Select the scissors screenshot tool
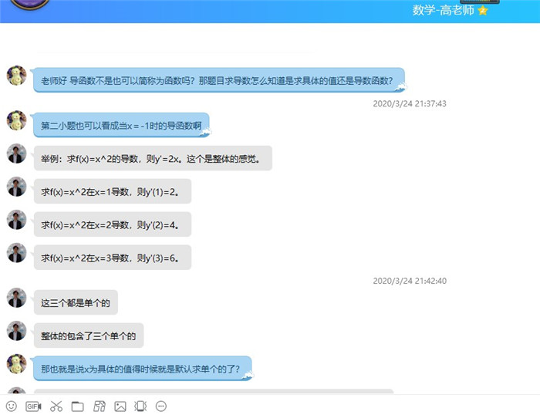Image resolution: width=540 pixels, height=418 pixels. point(56,406)
